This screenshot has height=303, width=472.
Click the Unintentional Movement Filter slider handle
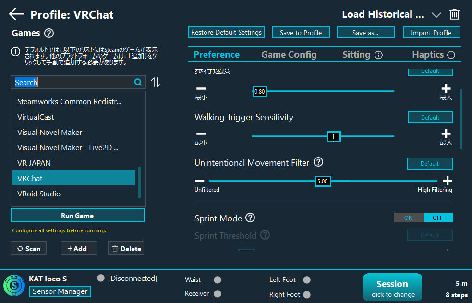click(323, 181)
